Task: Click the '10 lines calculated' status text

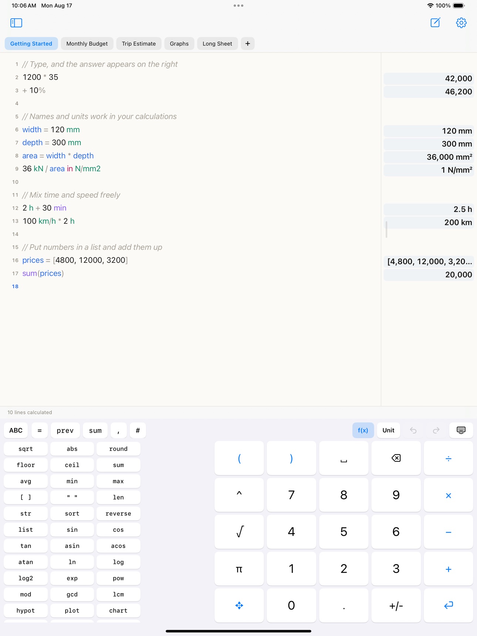Action: pos(30,412)
